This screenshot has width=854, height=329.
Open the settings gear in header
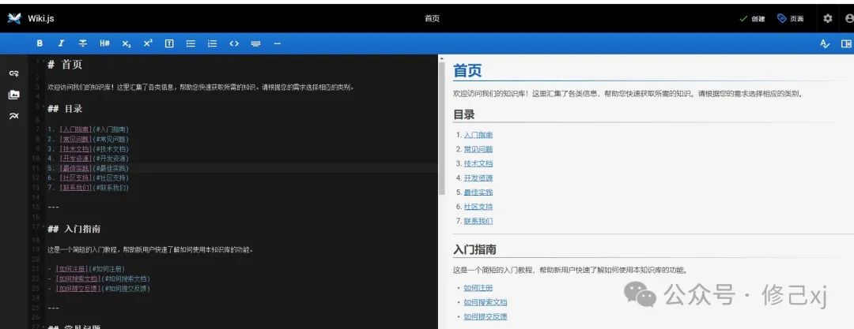(x=828, y=18)
